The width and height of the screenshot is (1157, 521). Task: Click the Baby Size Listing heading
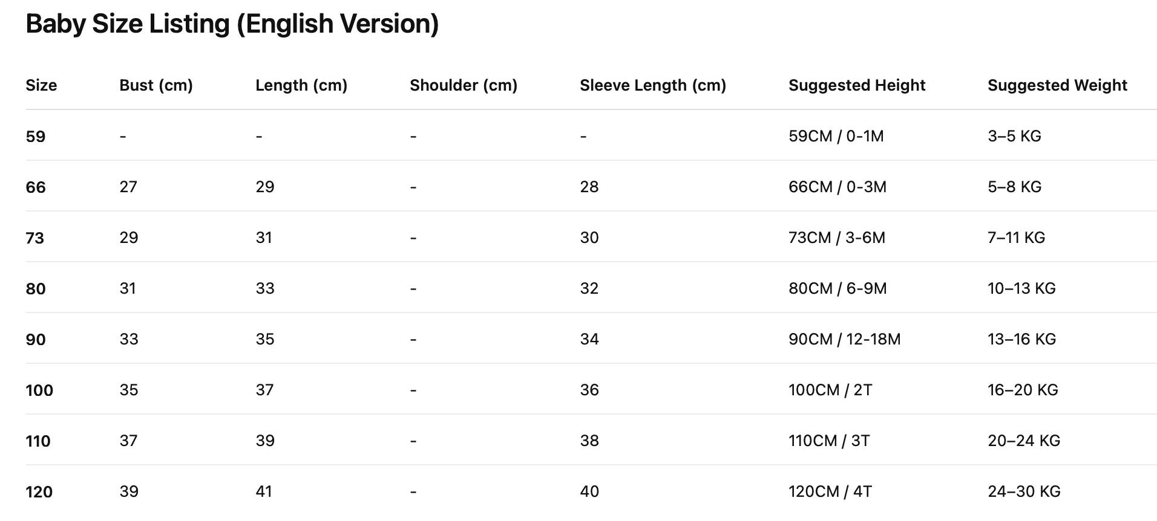(x=232, y=24)
